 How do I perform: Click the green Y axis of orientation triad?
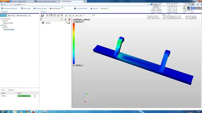click(87, 94)
